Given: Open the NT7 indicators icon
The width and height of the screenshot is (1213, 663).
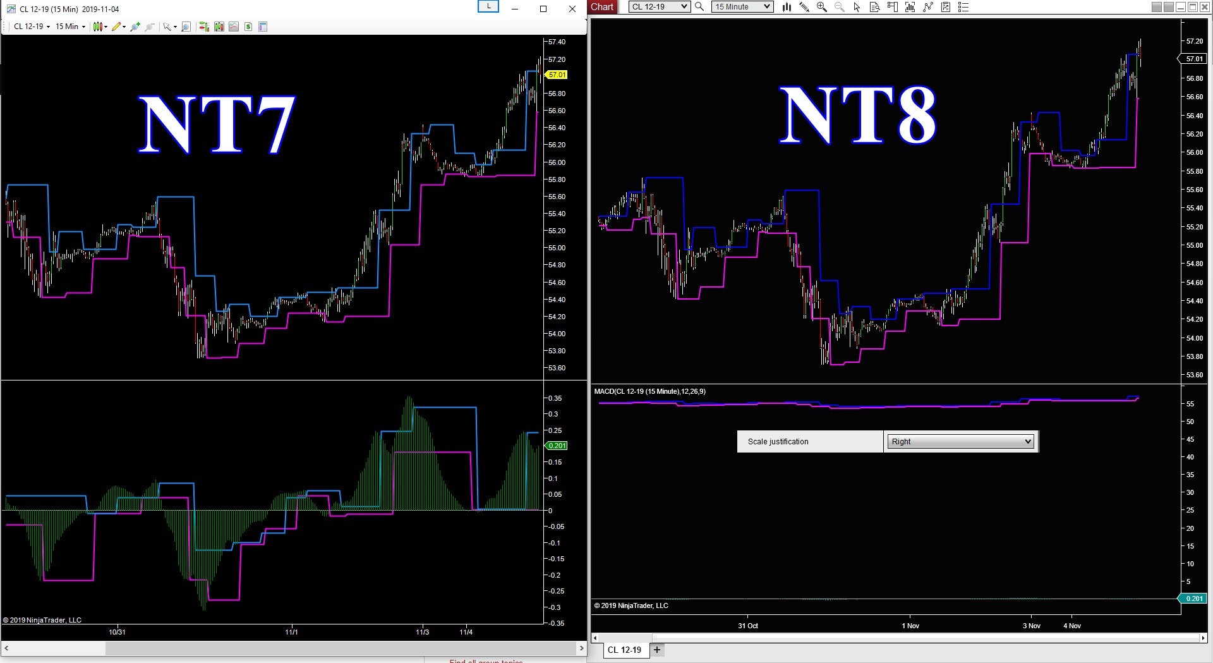Looking at the screenshot, I should coord(234,27).
